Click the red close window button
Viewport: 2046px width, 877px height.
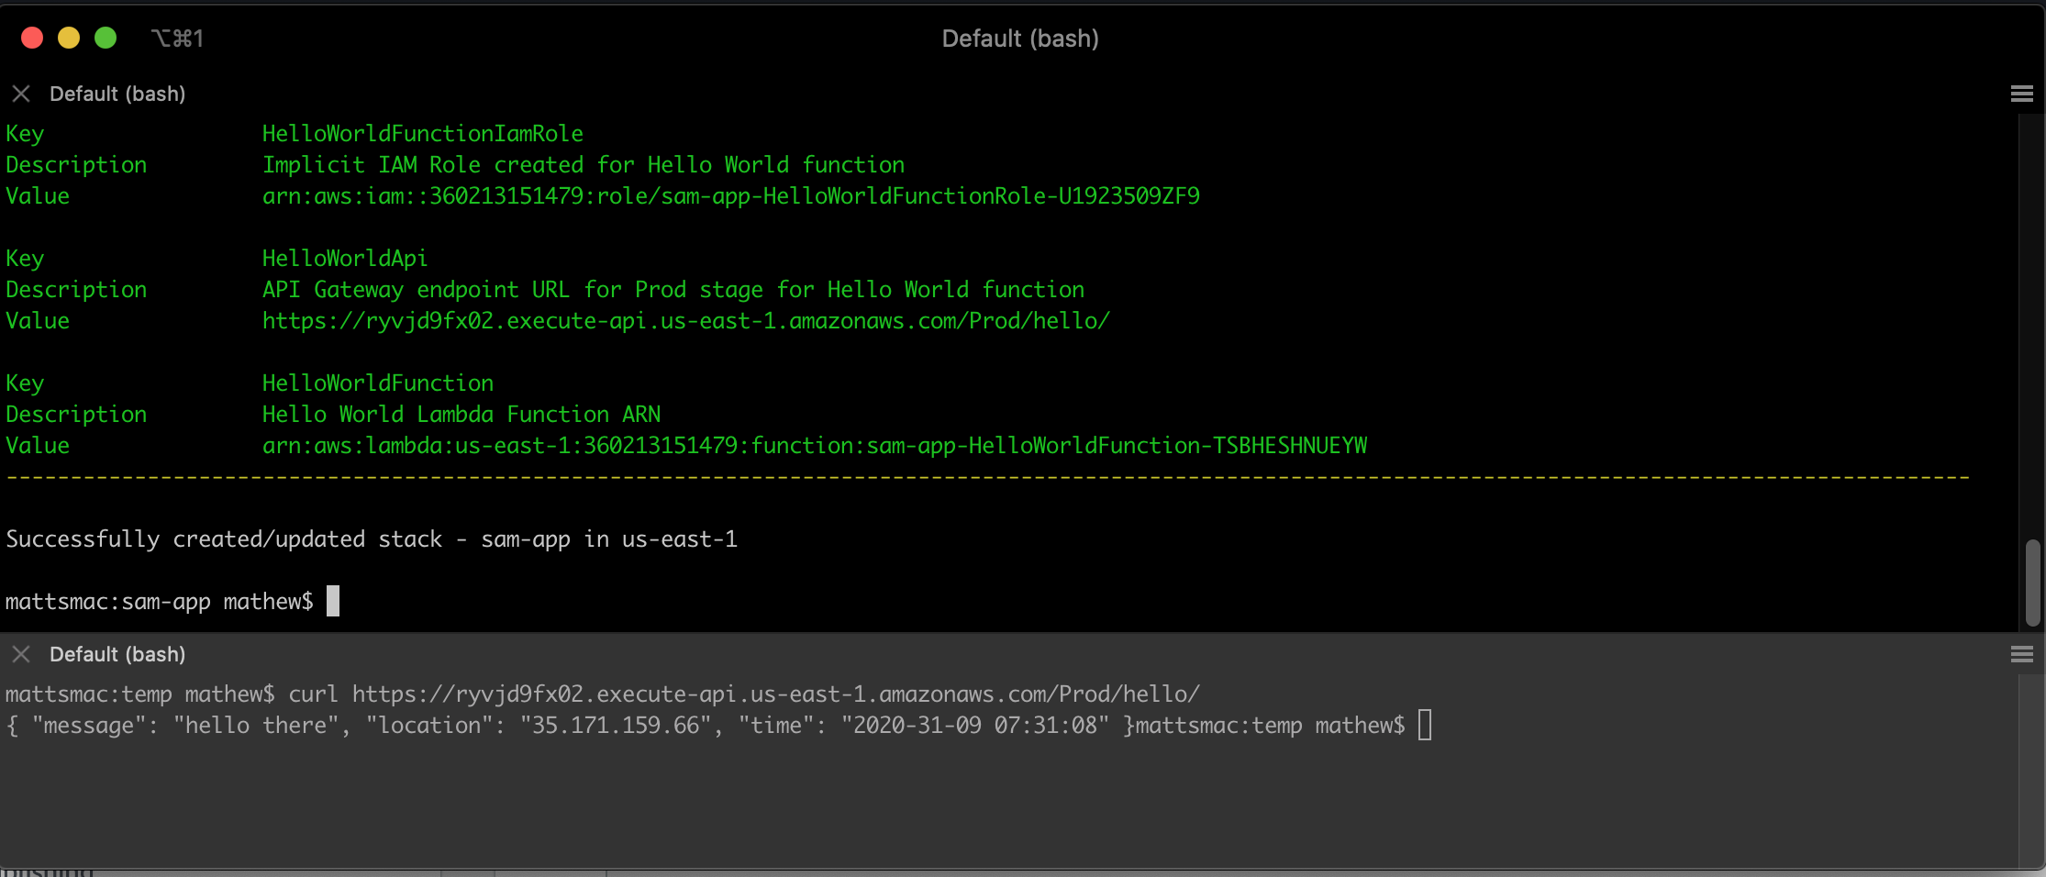tap(32, 38)
